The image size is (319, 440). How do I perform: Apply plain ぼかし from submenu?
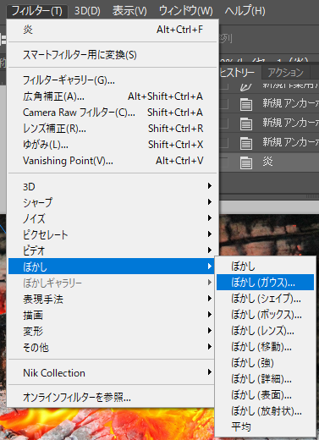[265, 267]
